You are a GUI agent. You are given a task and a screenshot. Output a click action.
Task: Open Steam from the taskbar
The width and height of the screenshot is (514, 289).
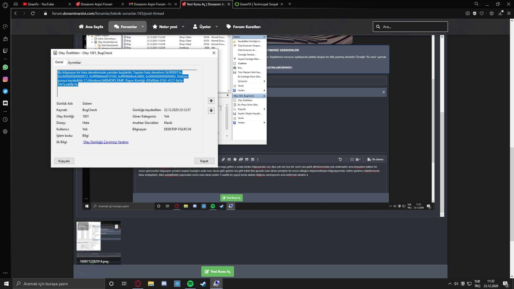pos(203,284)
